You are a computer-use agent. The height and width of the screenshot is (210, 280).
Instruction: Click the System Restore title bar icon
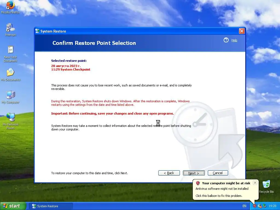[x=37, y=31]
